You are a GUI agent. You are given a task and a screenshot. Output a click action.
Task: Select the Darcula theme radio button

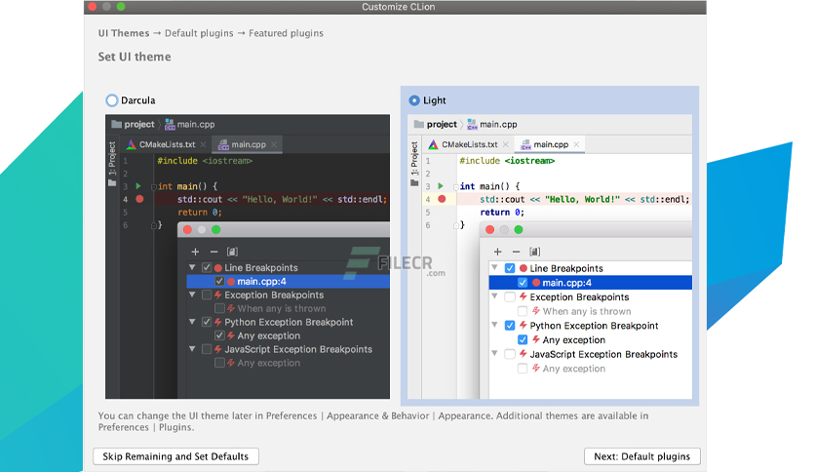coord(112,100)
